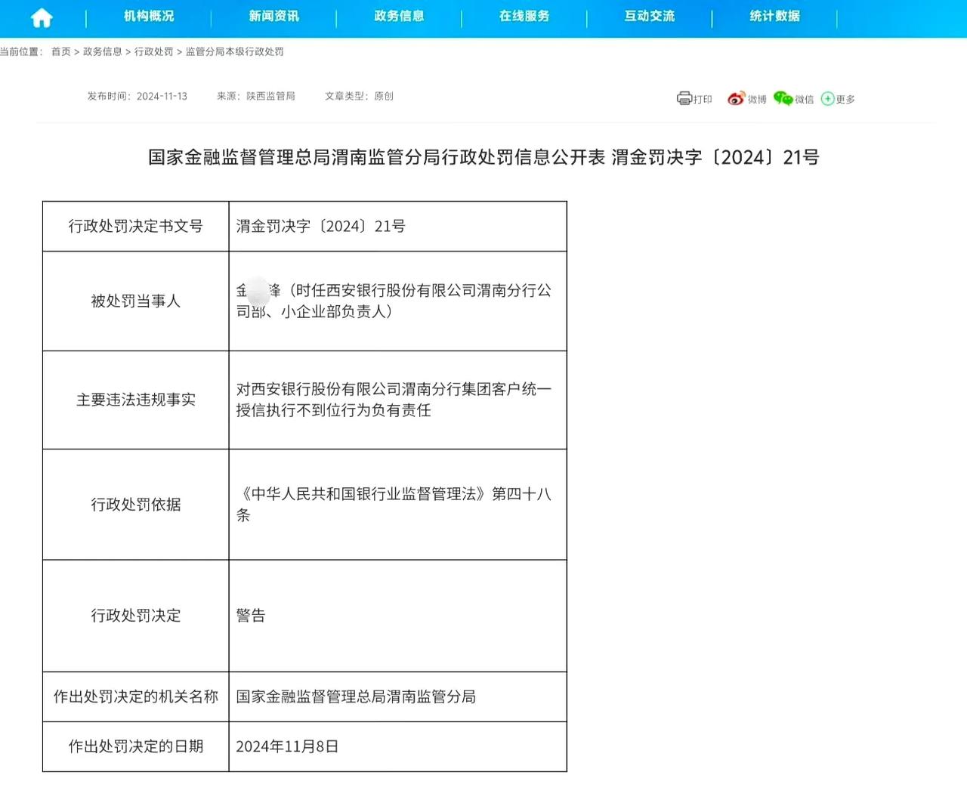Open the 政务信息 menu

click(x=399, y=16)
